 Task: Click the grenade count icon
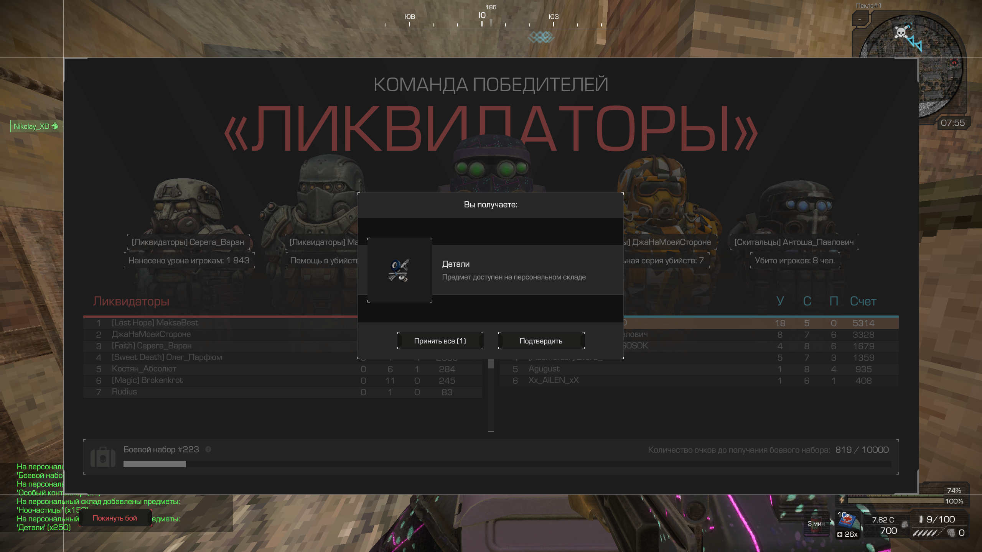click(x=951, y=532)
